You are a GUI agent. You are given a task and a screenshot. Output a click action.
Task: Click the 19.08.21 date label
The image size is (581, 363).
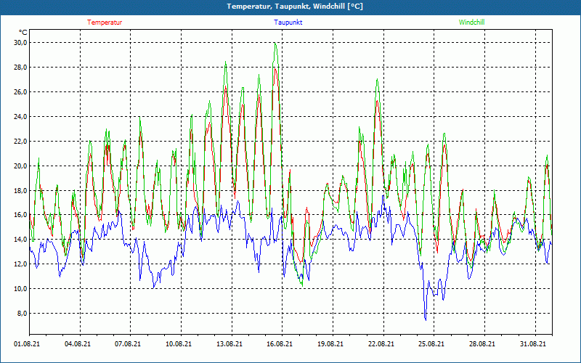(330, 344)
